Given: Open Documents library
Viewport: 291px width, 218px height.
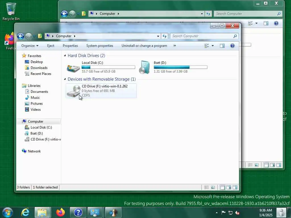Looking at the screenshot, I should pos(39,92).
